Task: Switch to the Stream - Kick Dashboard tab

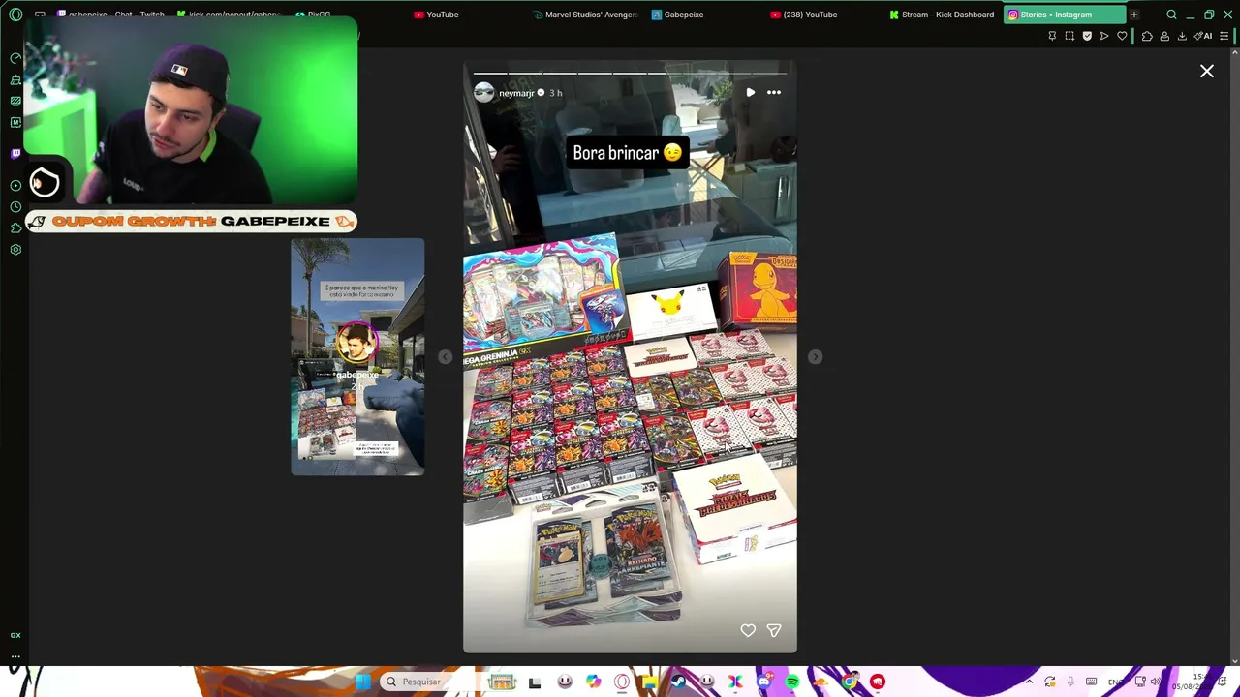Action: coord(943,15)
